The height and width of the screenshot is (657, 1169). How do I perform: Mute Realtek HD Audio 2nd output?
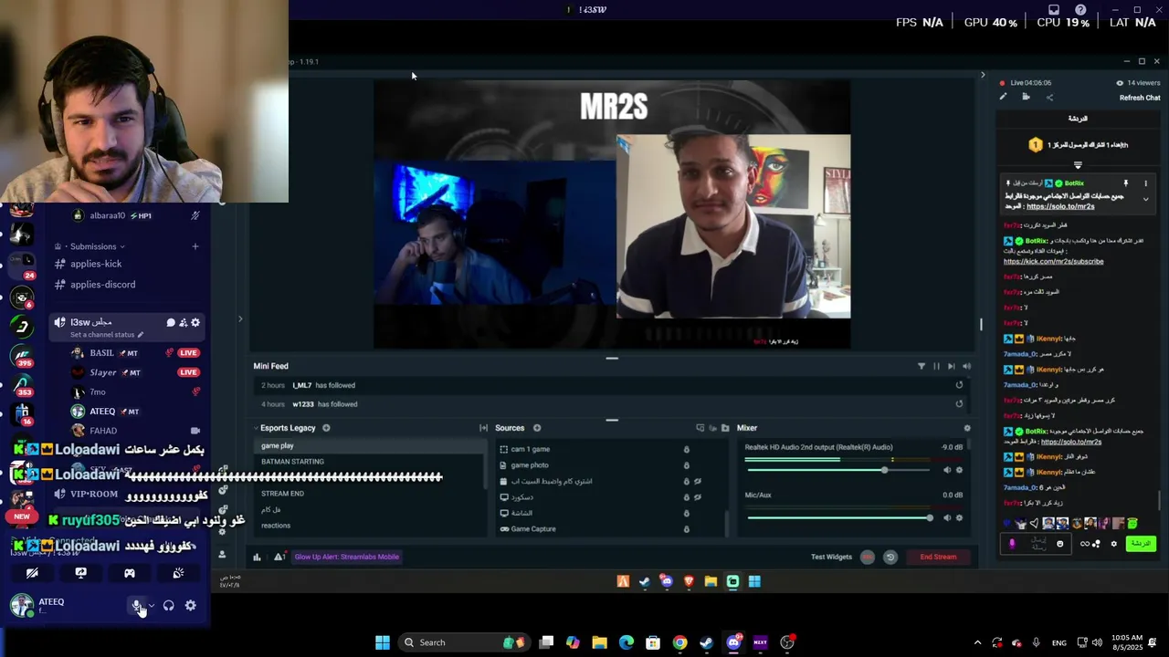(x=946, y=470)
